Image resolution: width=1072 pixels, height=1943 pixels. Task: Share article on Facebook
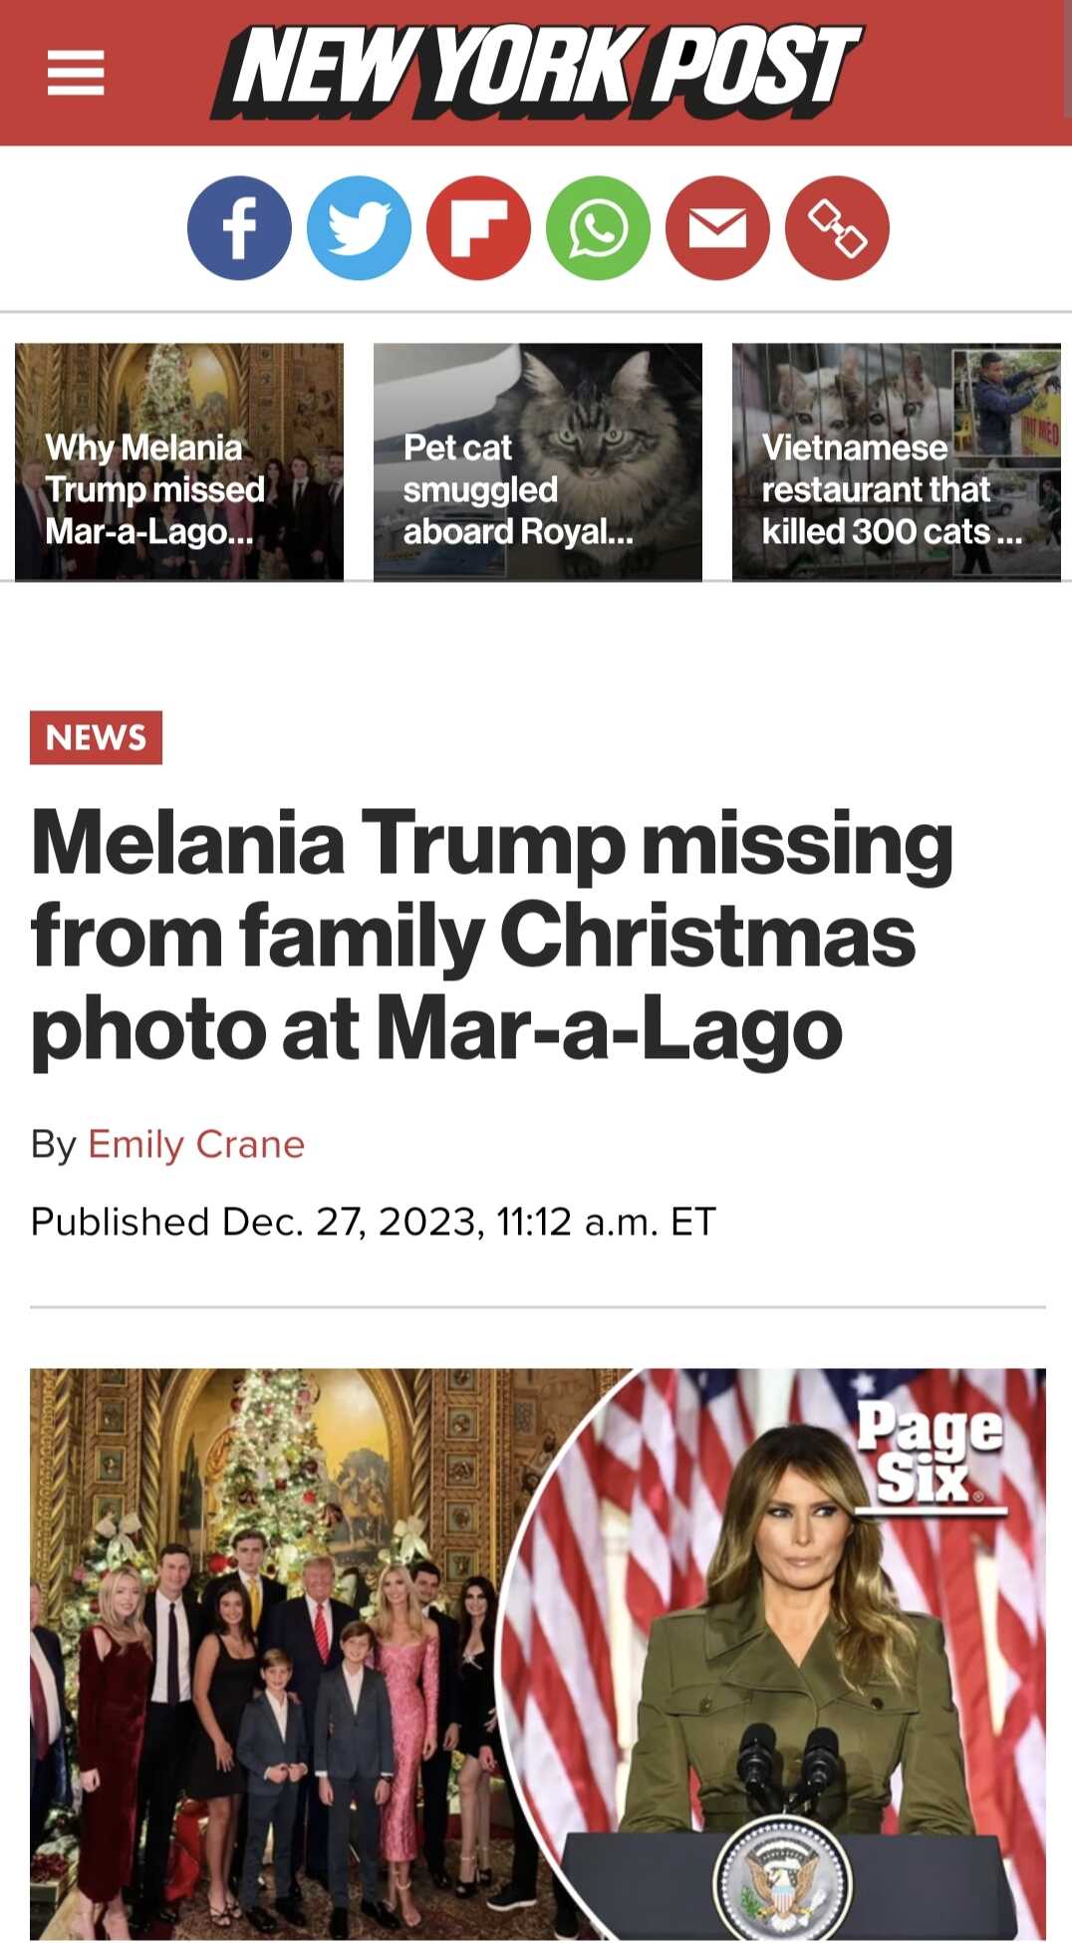tap(239, 228)
